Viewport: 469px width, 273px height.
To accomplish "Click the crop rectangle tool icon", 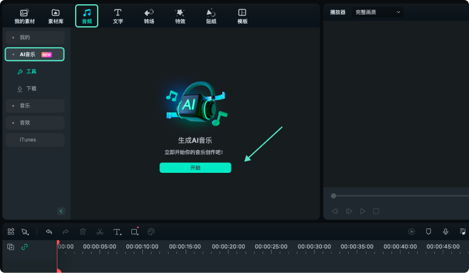I will (134, 231).
